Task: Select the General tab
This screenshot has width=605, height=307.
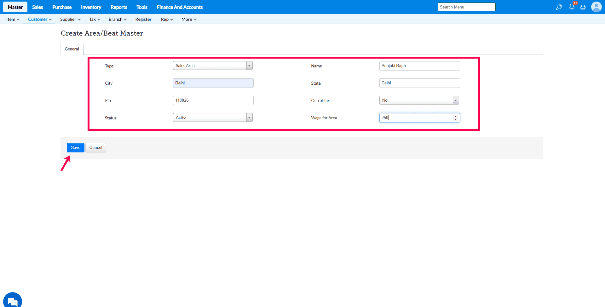Action: pos(72,49)
